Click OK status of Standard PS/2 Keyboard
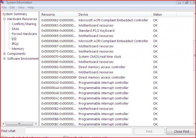 coord(155,31)
